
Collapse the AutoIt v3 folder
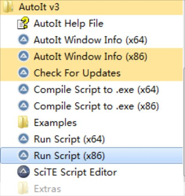(91, 7)
